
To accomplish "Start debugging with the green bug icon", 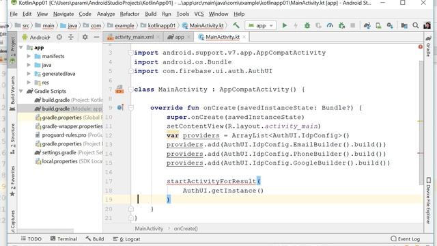I will (x=307, y=25).
